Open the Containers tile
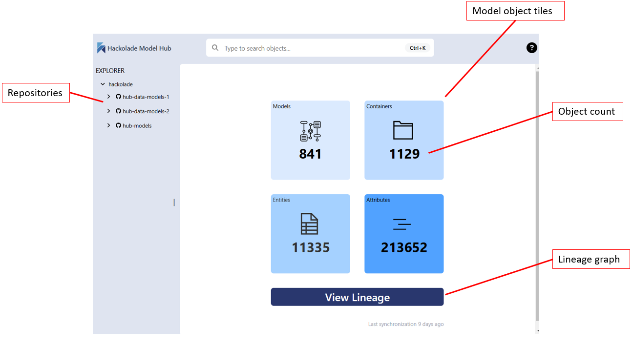 (404, 140)
